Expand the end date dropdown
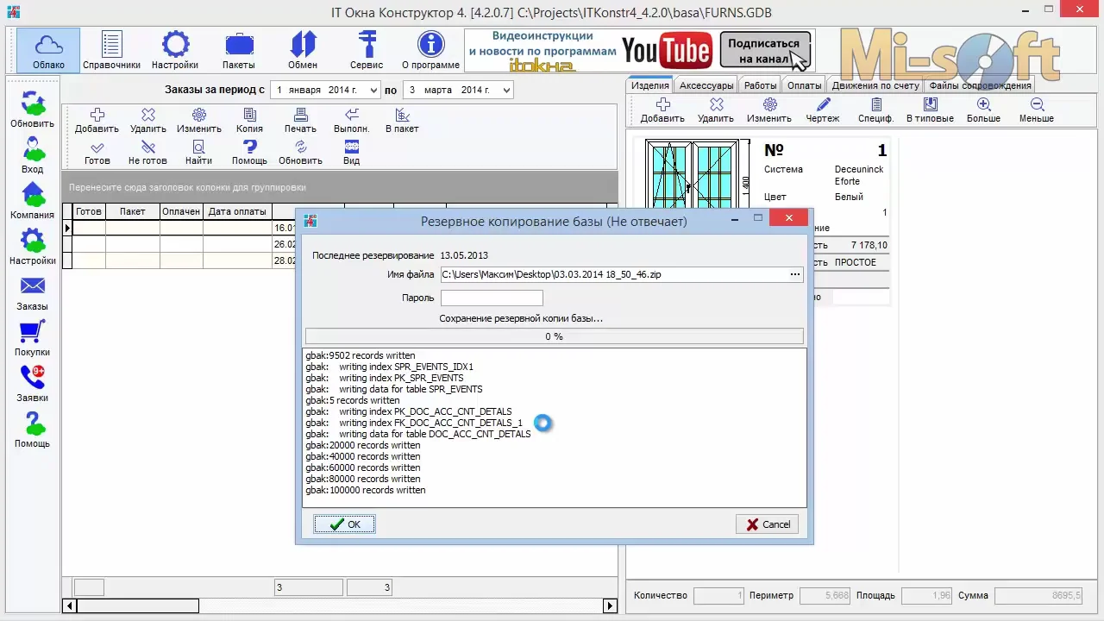 505,91
